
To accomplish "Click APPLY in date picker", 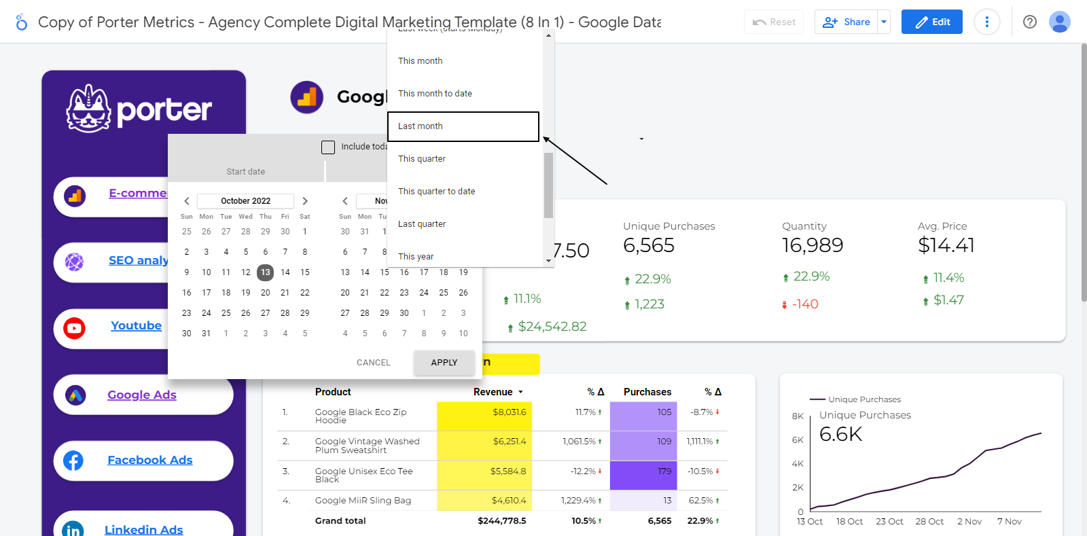I will pos(444,363).
